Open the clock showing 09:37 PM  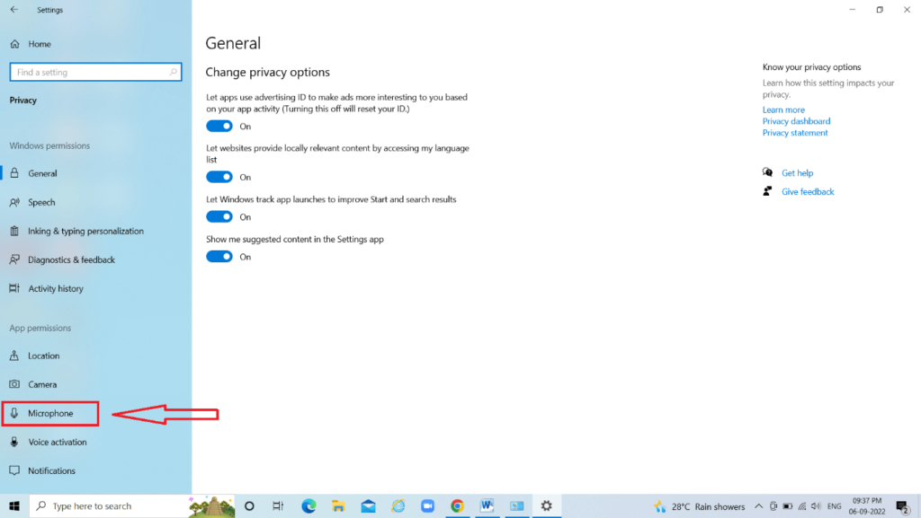pos(867,506)
